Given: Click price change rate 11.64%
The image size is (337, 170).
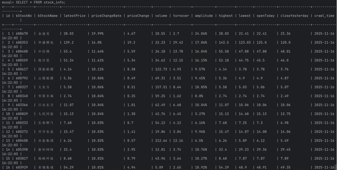Looking at the screenshot, I should coord(97,51).
